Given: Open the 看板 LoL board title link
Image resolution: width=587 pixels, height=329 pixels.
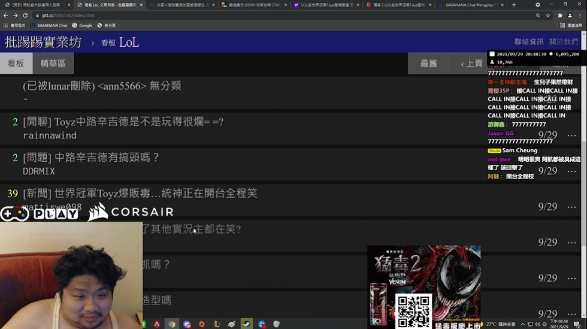Looking at the screenshot, I should click(120, 43).
